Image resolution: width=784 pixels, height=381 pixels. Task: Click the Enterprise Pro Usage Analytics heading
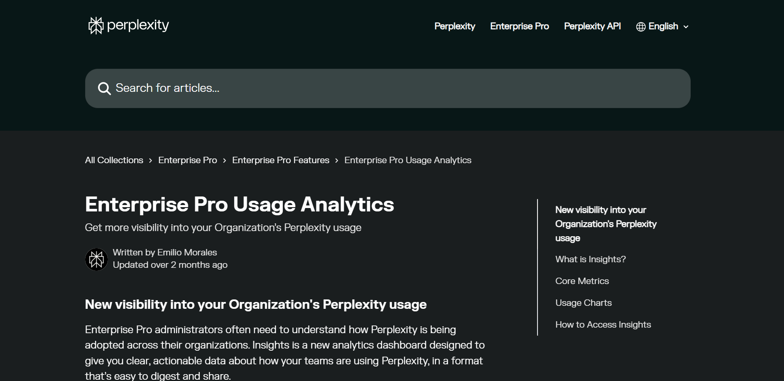pos(239,204)
